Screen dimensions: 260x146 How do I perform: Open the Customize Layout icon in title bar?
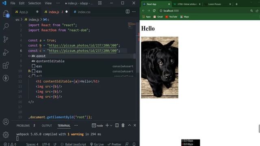tap(100, 3)
